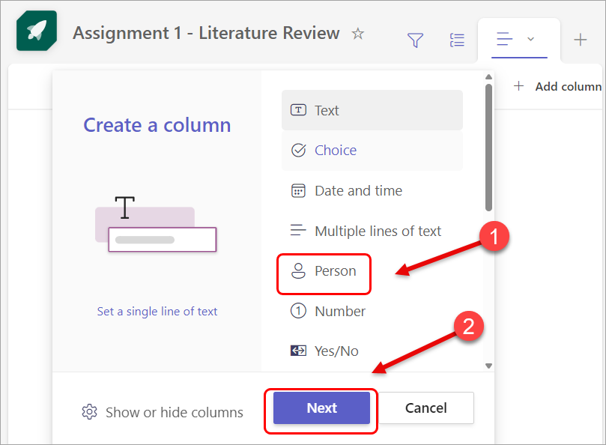The height and width of the screenshot is (445, 606).
Task: Open Show or hide columns
Action: coord(163,412)
